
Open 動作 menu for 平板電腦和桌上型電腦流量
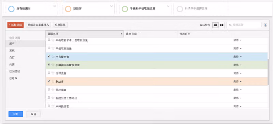(x=238, y=40)
